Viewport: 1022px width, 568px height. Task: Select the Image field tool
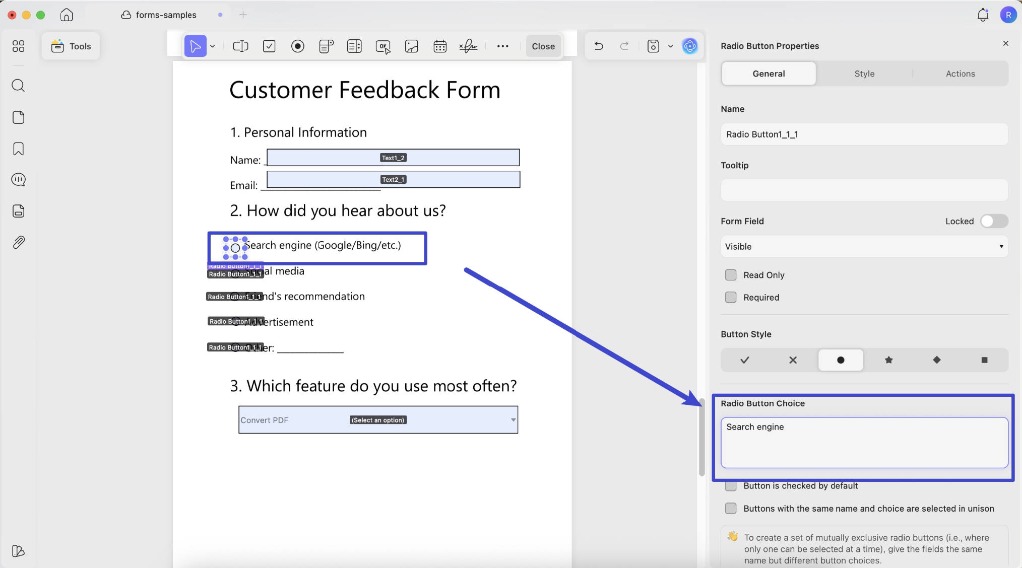[412, 46]
